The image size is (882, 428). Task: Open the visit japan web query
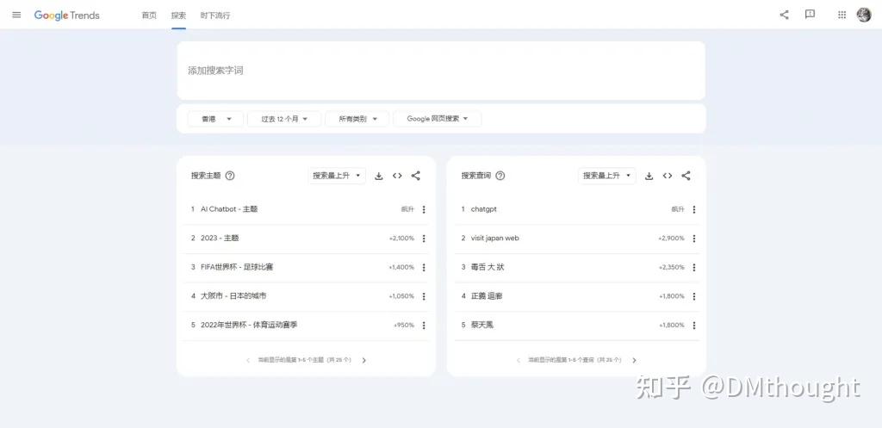pyautogui.click(x=495, y=238)
